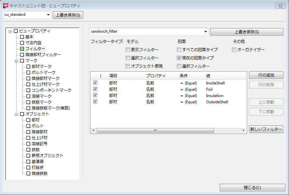Select 隣接部材フィルター tree item
The image size is (289, 195).
click(x=43, y=55)
